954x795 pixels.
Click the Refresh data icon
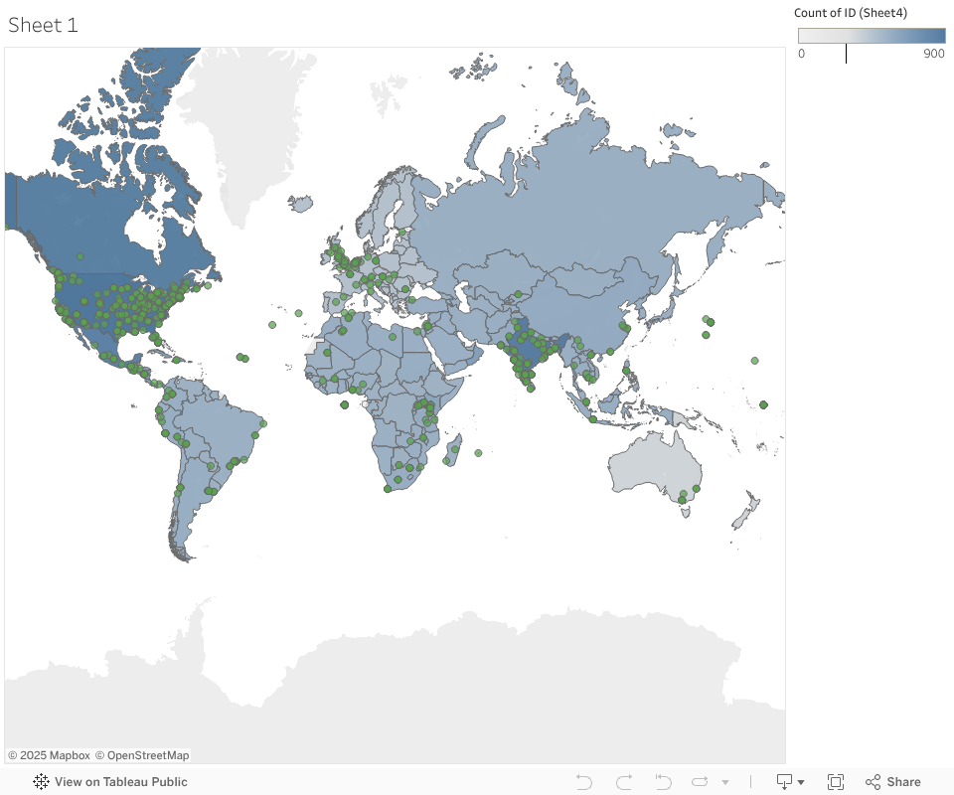pyautogui.click(x=700, y=782)
